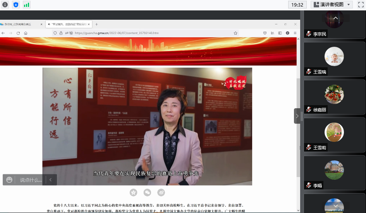
Task: Close the 牢记嘱托 browser tab
Action: 89,24
